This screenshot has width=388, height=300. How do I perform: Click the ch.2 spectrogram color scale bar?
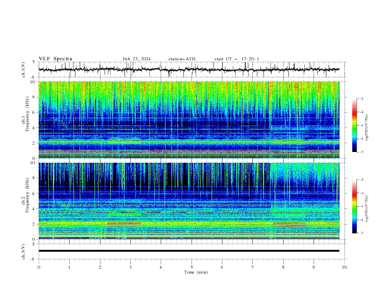354,206
